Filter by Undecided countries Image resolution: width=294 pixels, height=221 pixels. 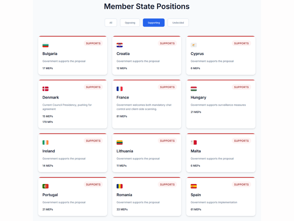click(178, 23)
